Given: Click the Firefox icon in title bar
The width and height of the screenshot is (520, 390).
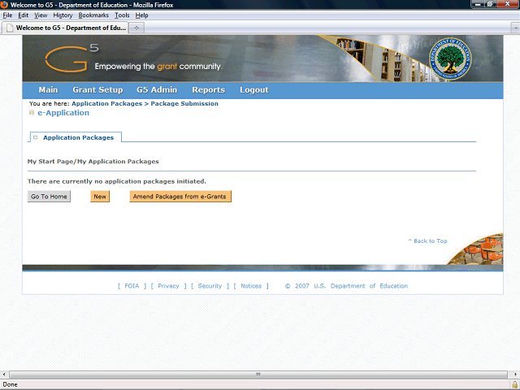Looking at the screenshot, I should click(x=4, y=5).
